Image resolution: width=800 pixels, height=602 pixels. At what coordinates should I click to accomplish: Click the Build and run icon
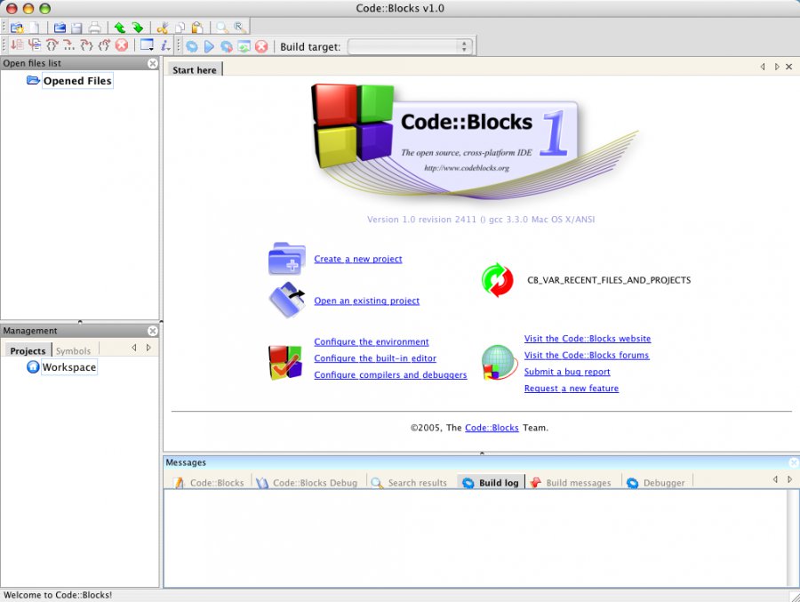(x=227, y=47)
